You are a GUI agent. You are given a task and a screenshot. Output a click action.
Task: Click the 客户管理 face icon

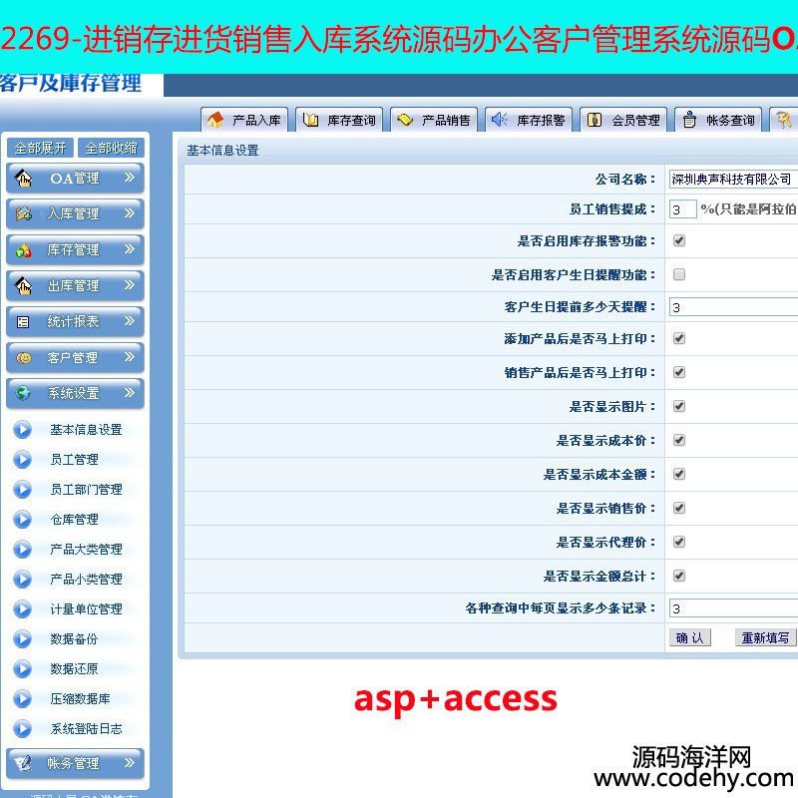23,358
